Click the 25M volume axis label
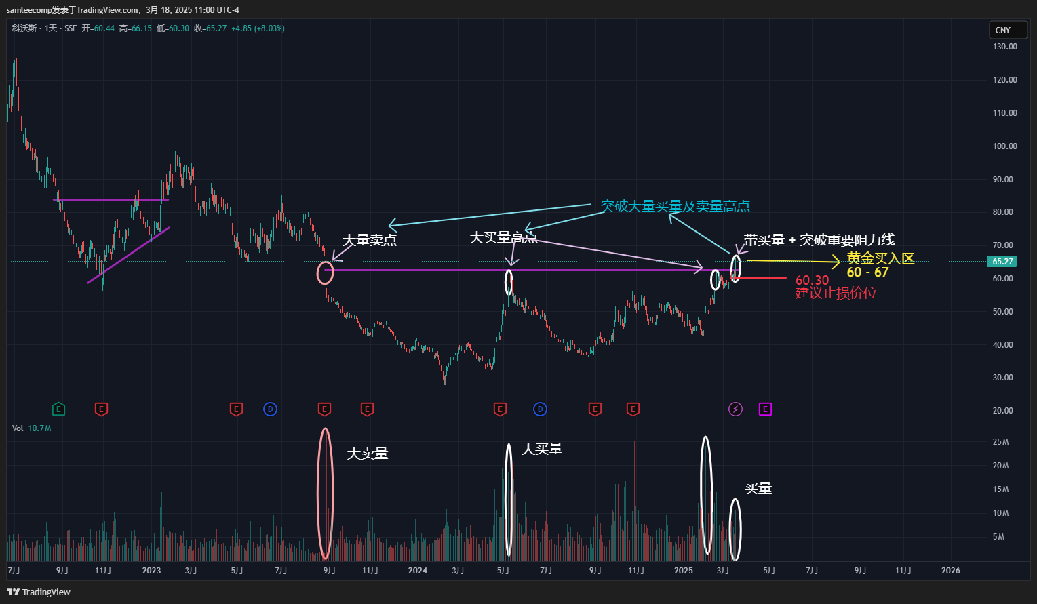1037x604 pixels. 1001,442
